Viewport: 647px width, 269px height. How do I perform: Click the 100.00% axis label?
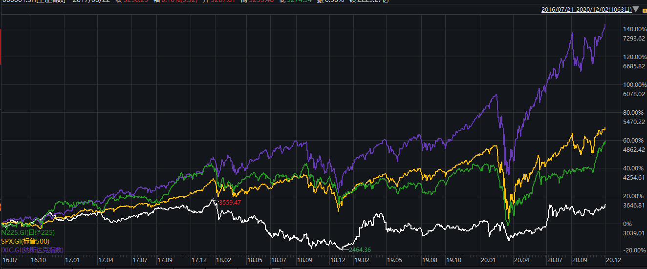tap(634, 85)
